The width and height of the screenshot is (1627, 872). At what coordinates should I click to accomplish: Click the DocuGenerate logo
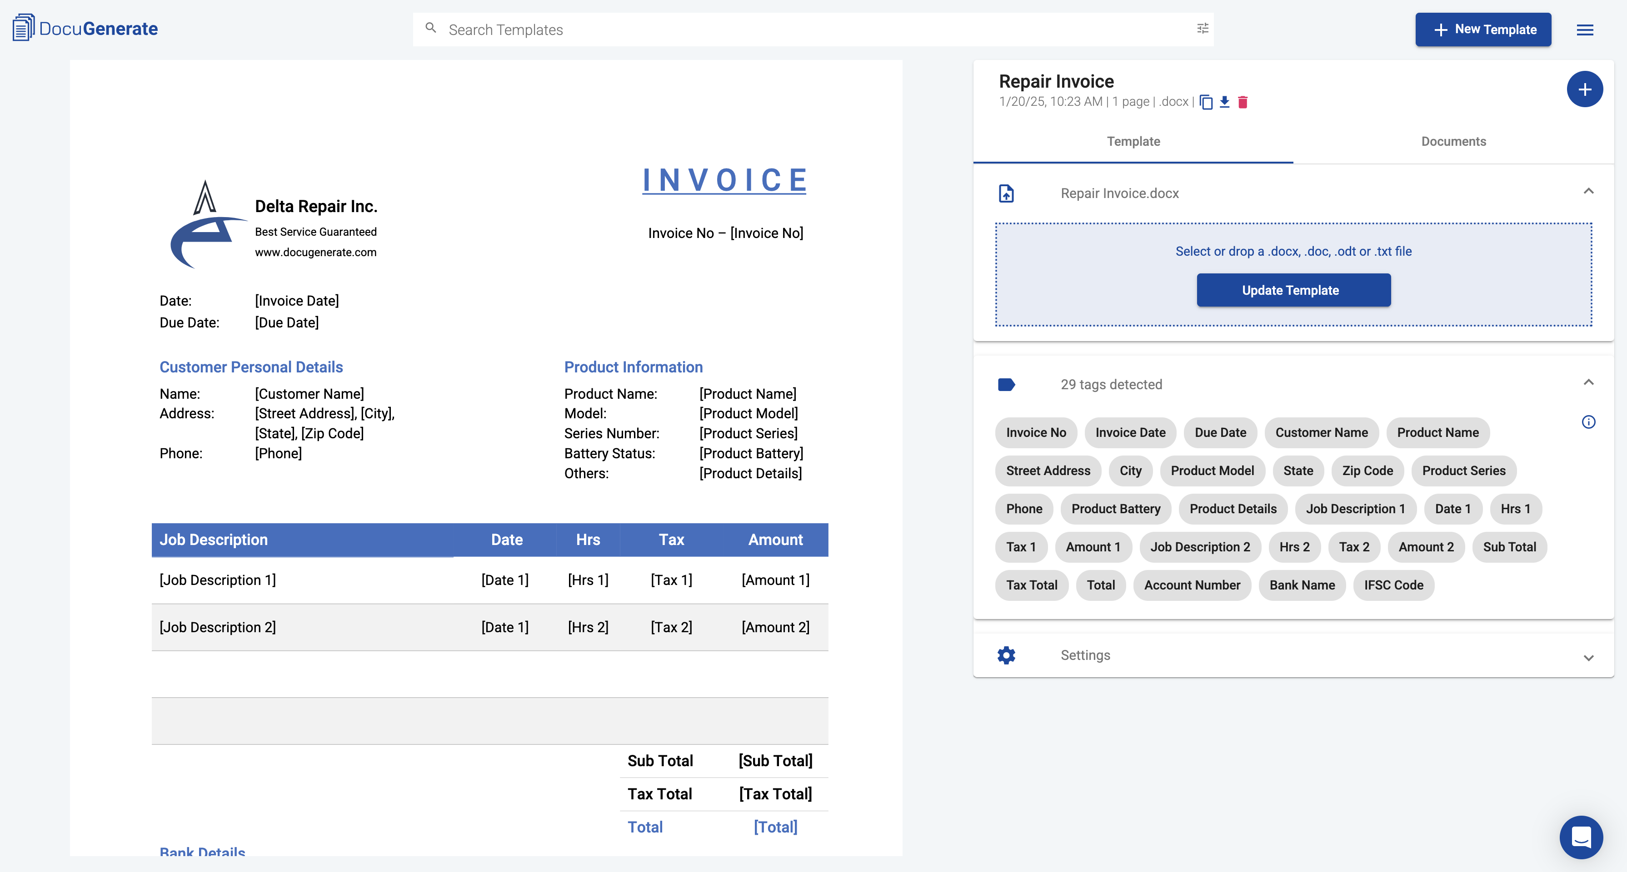[85, 29]
